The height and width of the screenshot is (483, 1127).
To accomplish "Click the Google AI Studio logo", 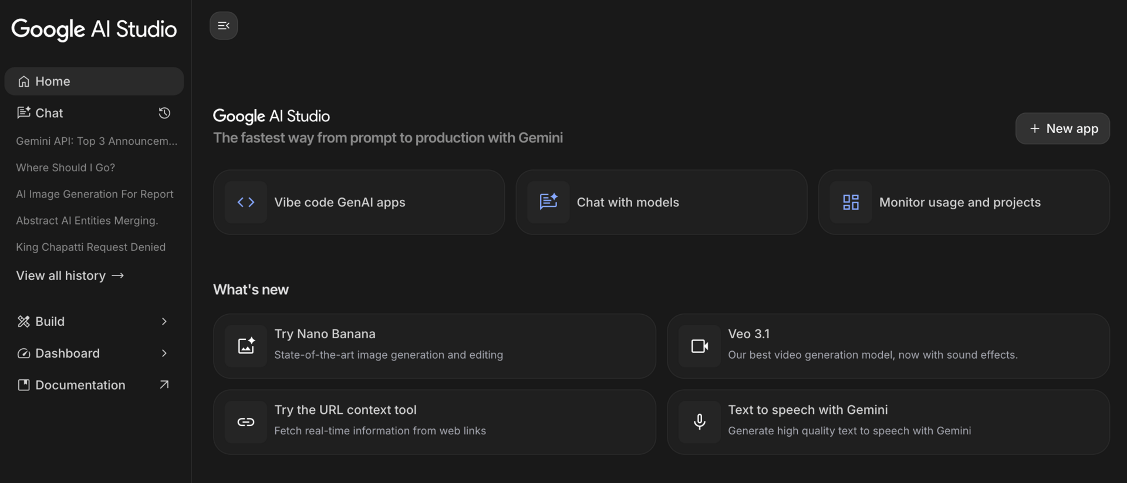I will [94, 29].
